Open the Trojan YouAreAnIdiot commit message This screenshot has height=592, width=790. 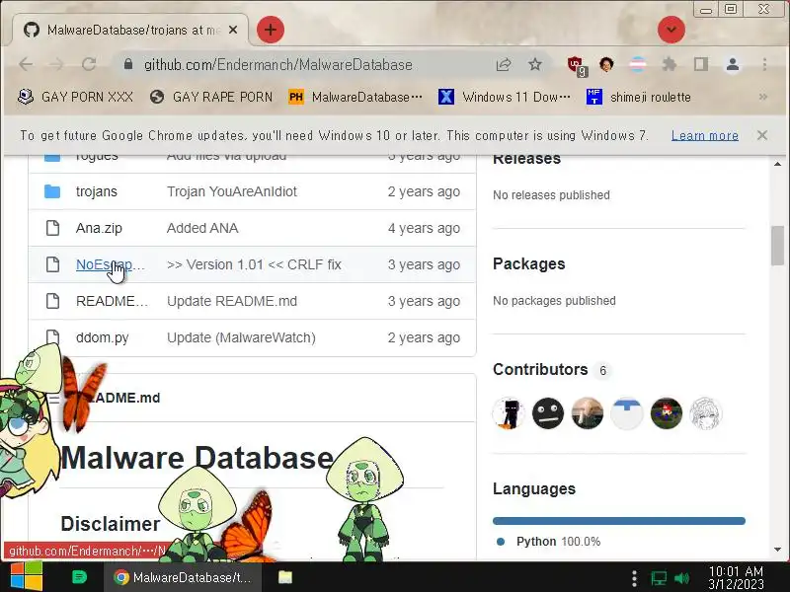pos(232,191)
